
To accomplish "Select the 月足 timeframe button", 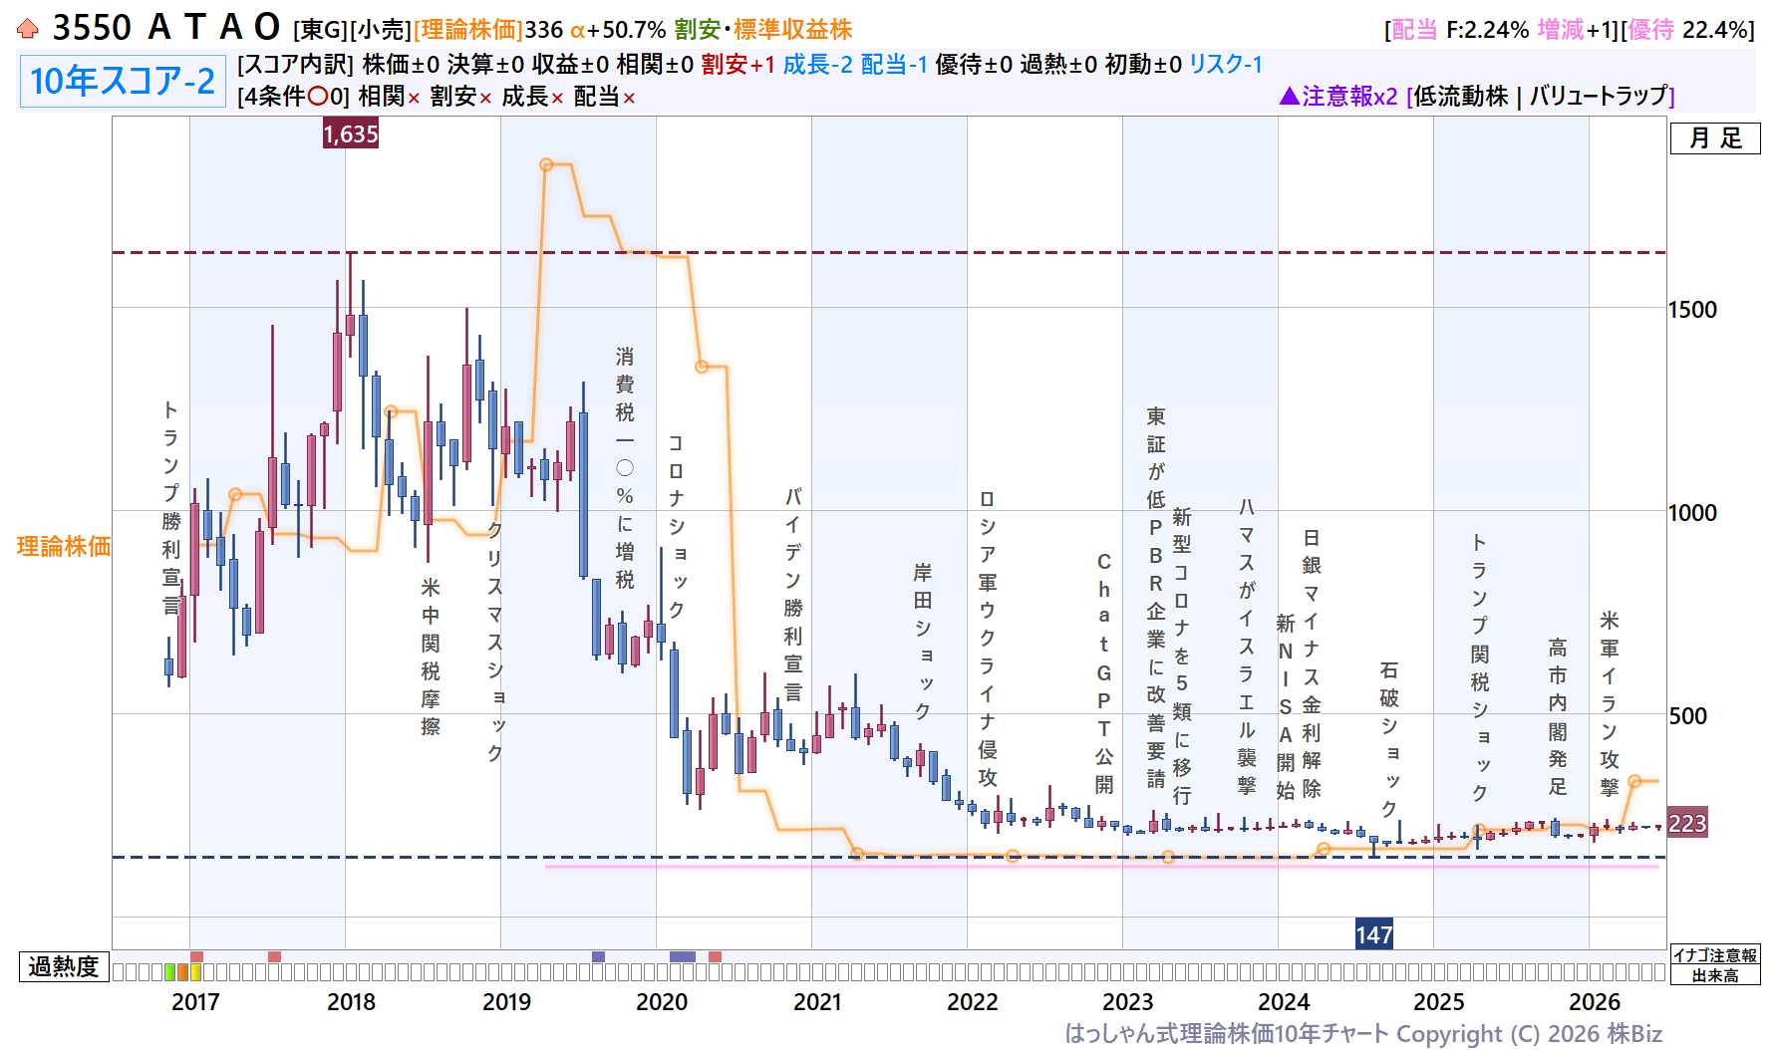I will point(1715,138).
